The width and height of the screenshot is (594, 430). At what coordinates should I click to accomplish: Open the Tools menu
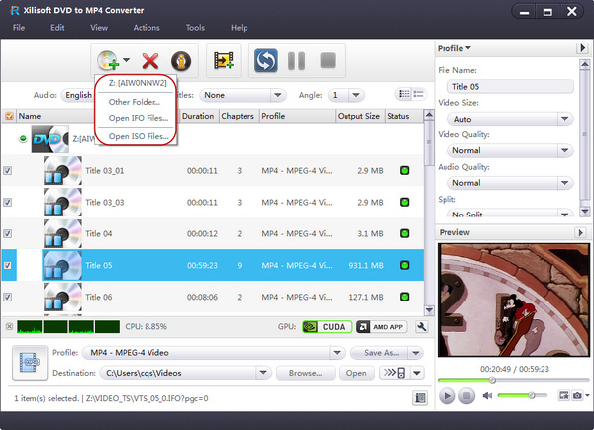point(195,28)
